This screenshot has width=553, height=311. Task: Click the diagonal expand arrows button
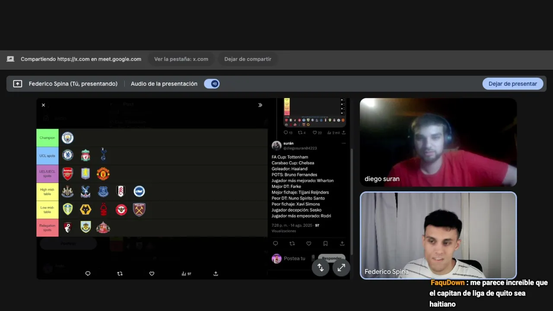(341, 268)
